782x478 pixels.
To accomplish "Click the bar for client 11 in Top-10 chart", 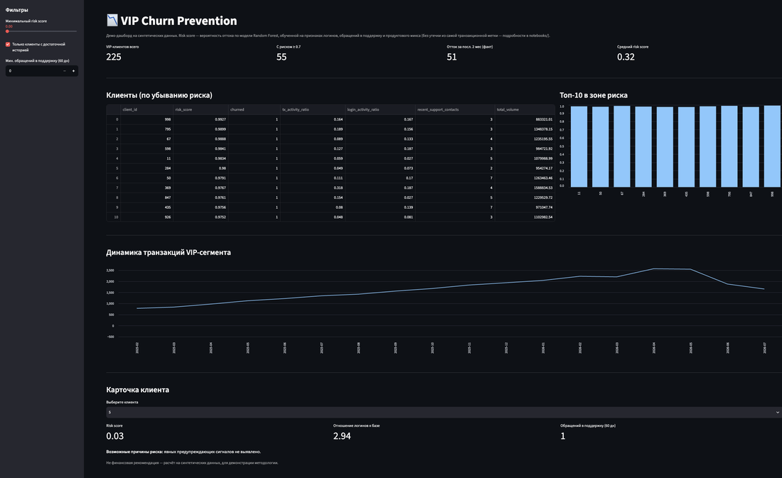I will (x=579, y=146).
